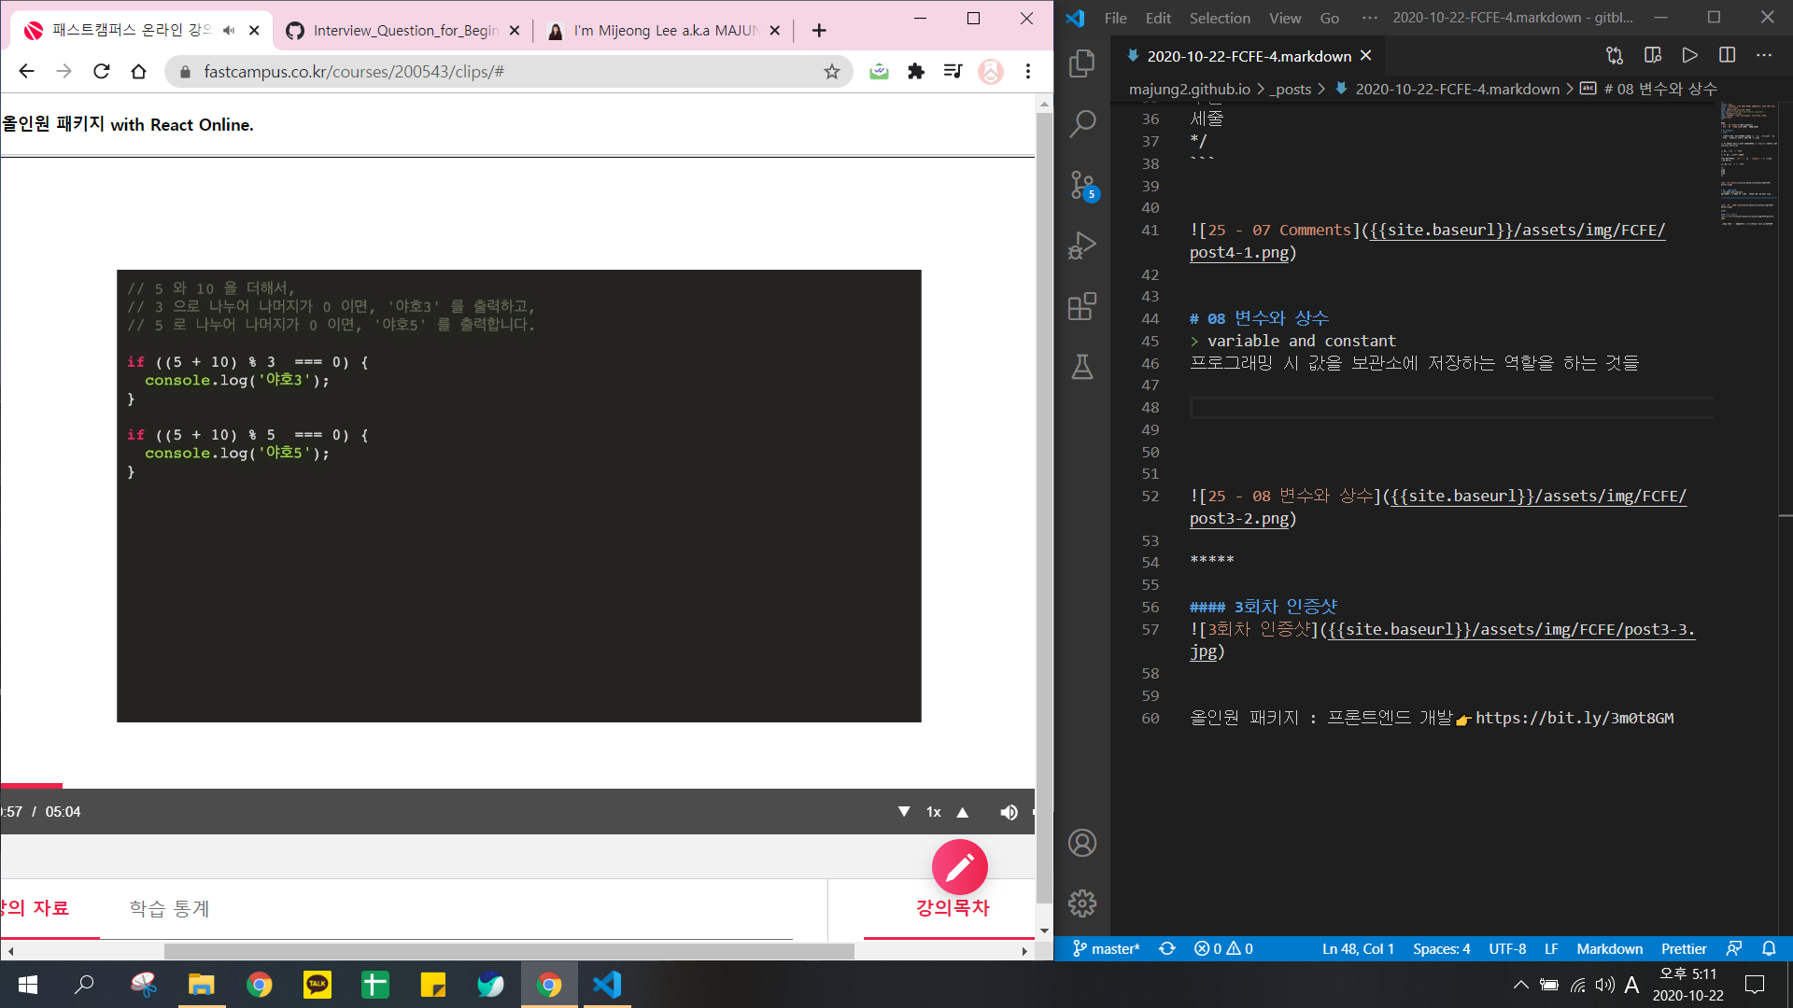
Task: Change UTF-8 file encoding
Action: [x=1507, y=948]
